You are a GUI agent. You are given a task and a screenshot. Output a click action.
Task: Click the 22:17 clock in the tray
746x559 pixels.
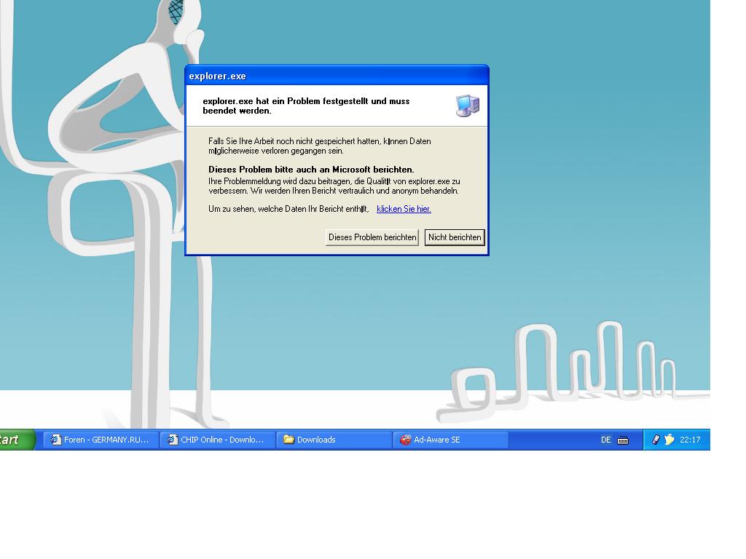coord(690,440)
